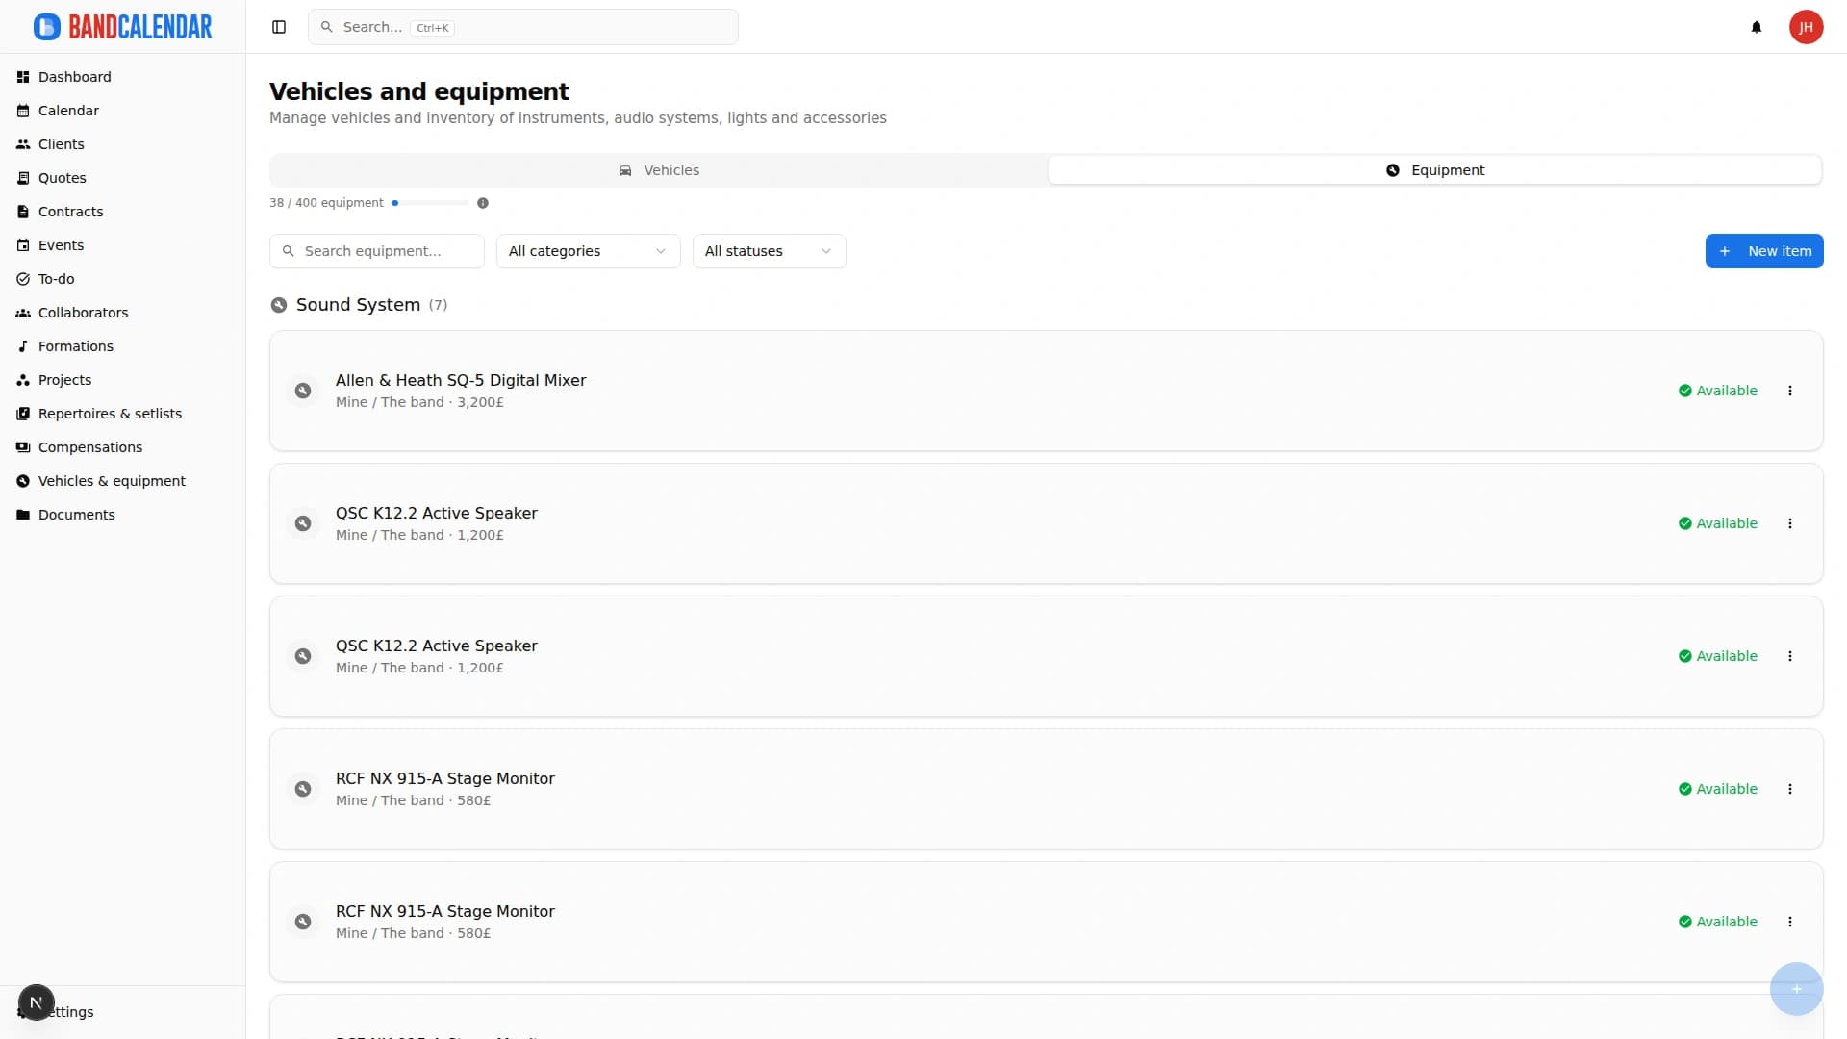Click the BandCalendar logo icon
This screenshot has width=1847, height=1039.
click(x=46, y=27)
